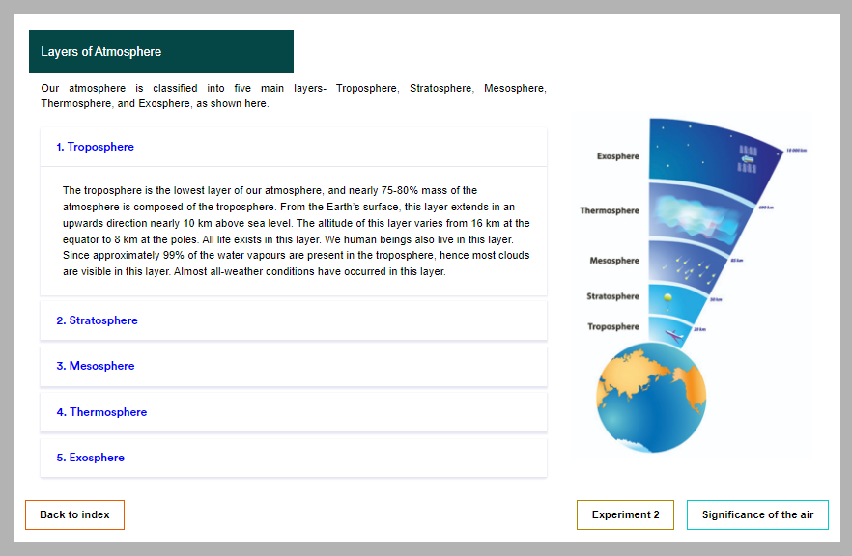Expand the 3. Mesosphere section
The image size is (852, 556).
(x=294, y=367)
